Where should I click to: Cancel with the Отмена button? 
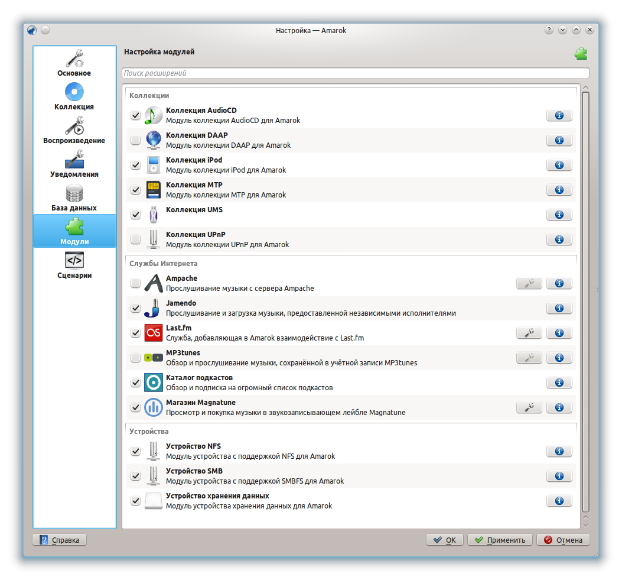click(563, 540)
